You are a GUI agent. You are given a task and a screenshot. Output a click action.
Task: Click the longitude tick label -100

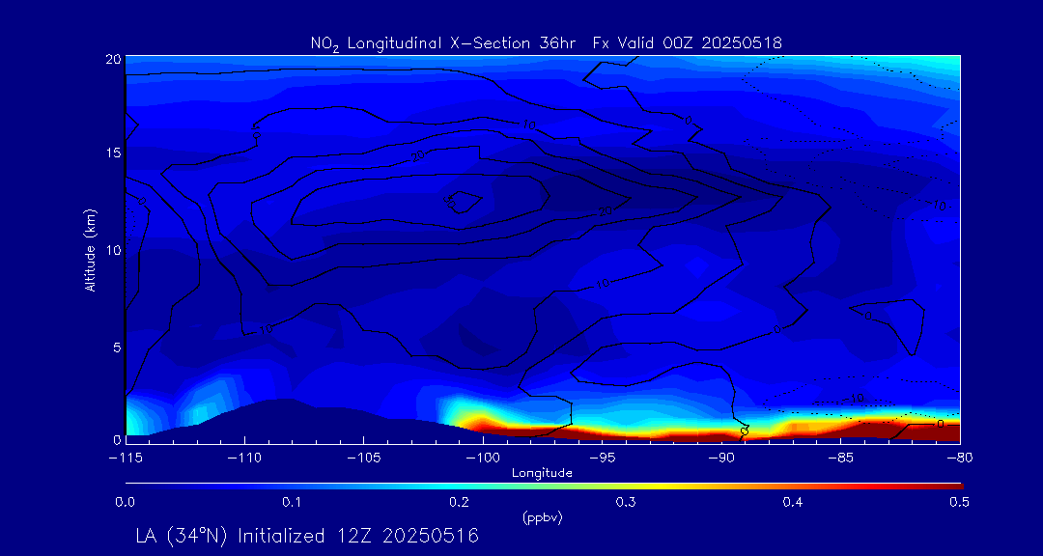tap(483, 459)
